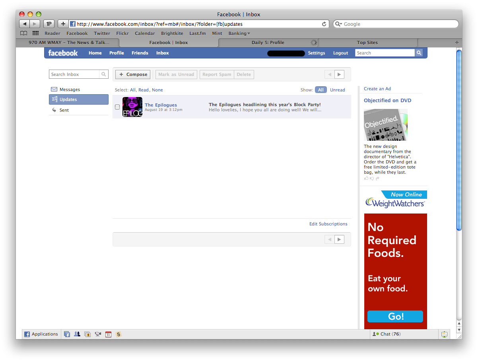Click the Edit Subscriptions link
Screen dimensions: 478x361
328,224
